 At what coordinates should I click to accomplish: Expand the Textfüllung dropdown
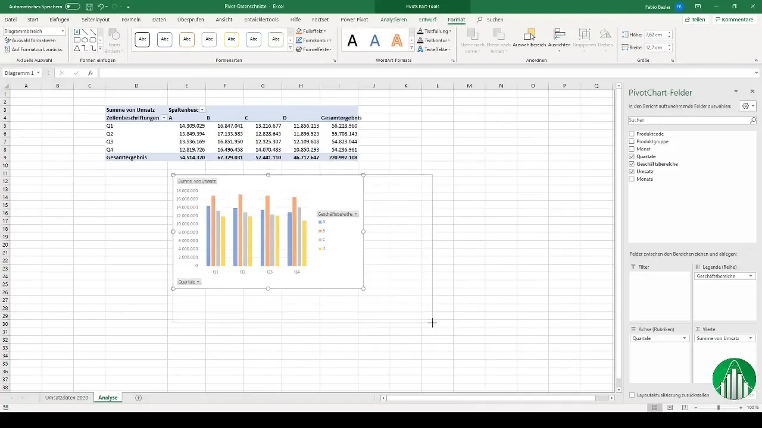click(x=449, y=31)
